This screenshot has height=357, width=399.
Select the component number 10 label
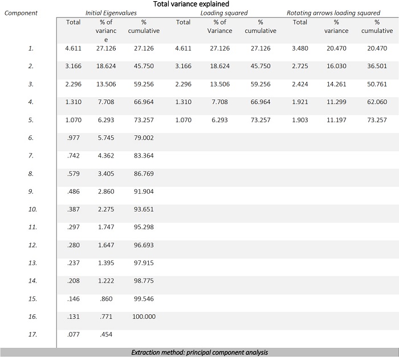click(x=31, y=210)
